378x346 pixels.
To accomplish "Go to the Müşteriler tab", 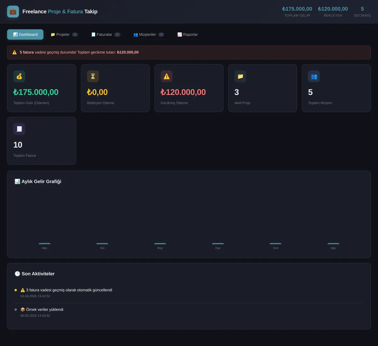I will (x=149, y=34).
